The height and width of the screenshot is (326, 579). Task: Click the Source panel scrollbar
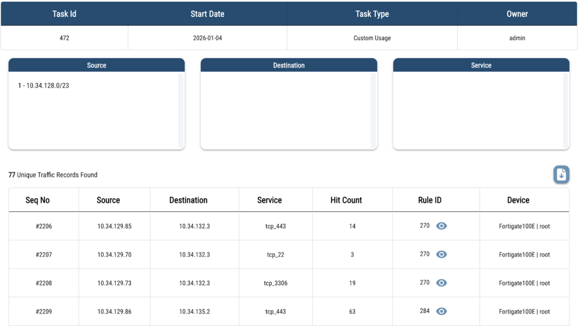click(x=181, y=110)
